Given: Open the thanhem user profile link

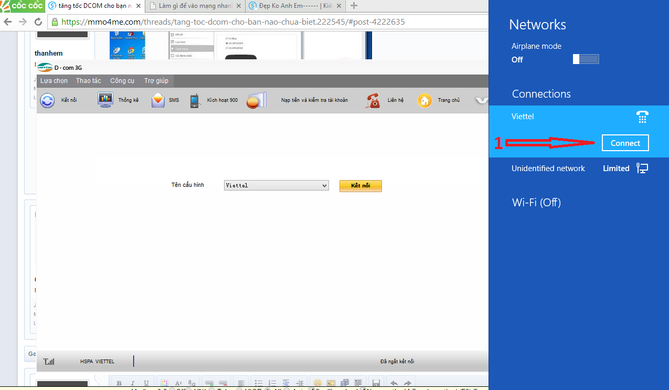Looking at the screenshot, I should click(x=49, y=54).
